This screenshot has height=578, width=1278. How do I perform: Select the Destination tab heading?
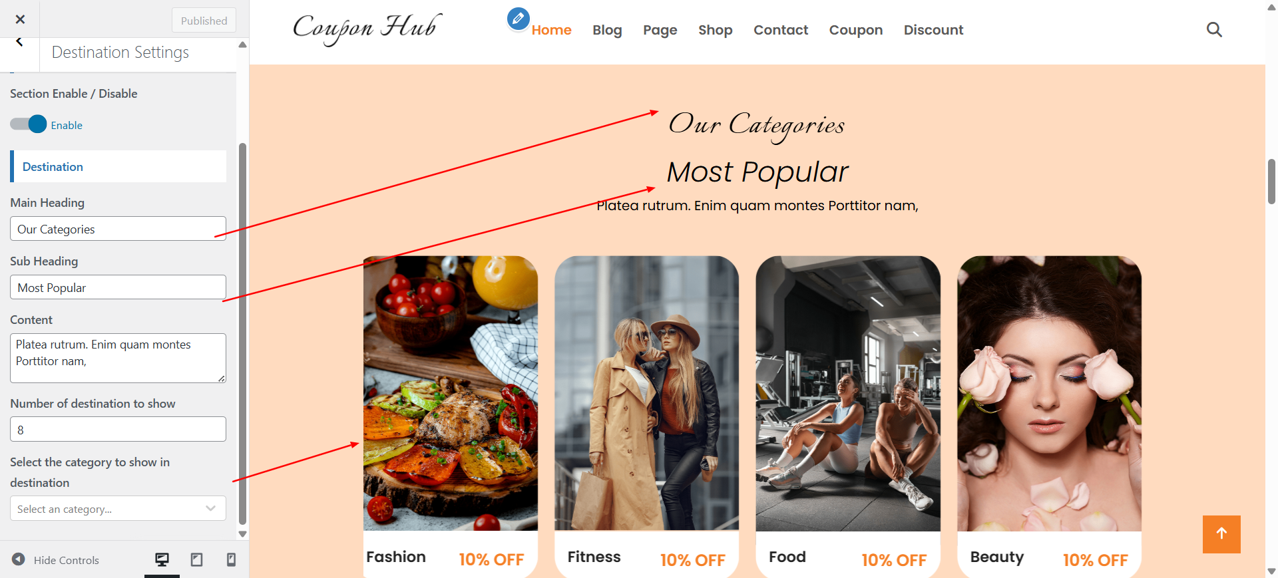click(53, 166)
